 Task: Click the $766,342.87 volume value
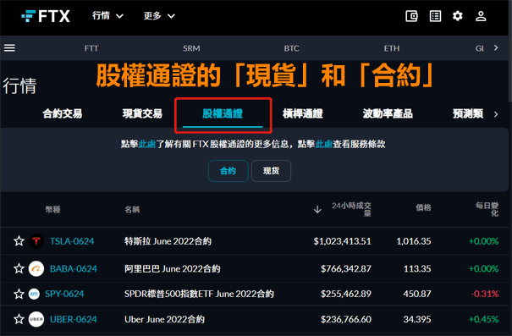(346, 269)
